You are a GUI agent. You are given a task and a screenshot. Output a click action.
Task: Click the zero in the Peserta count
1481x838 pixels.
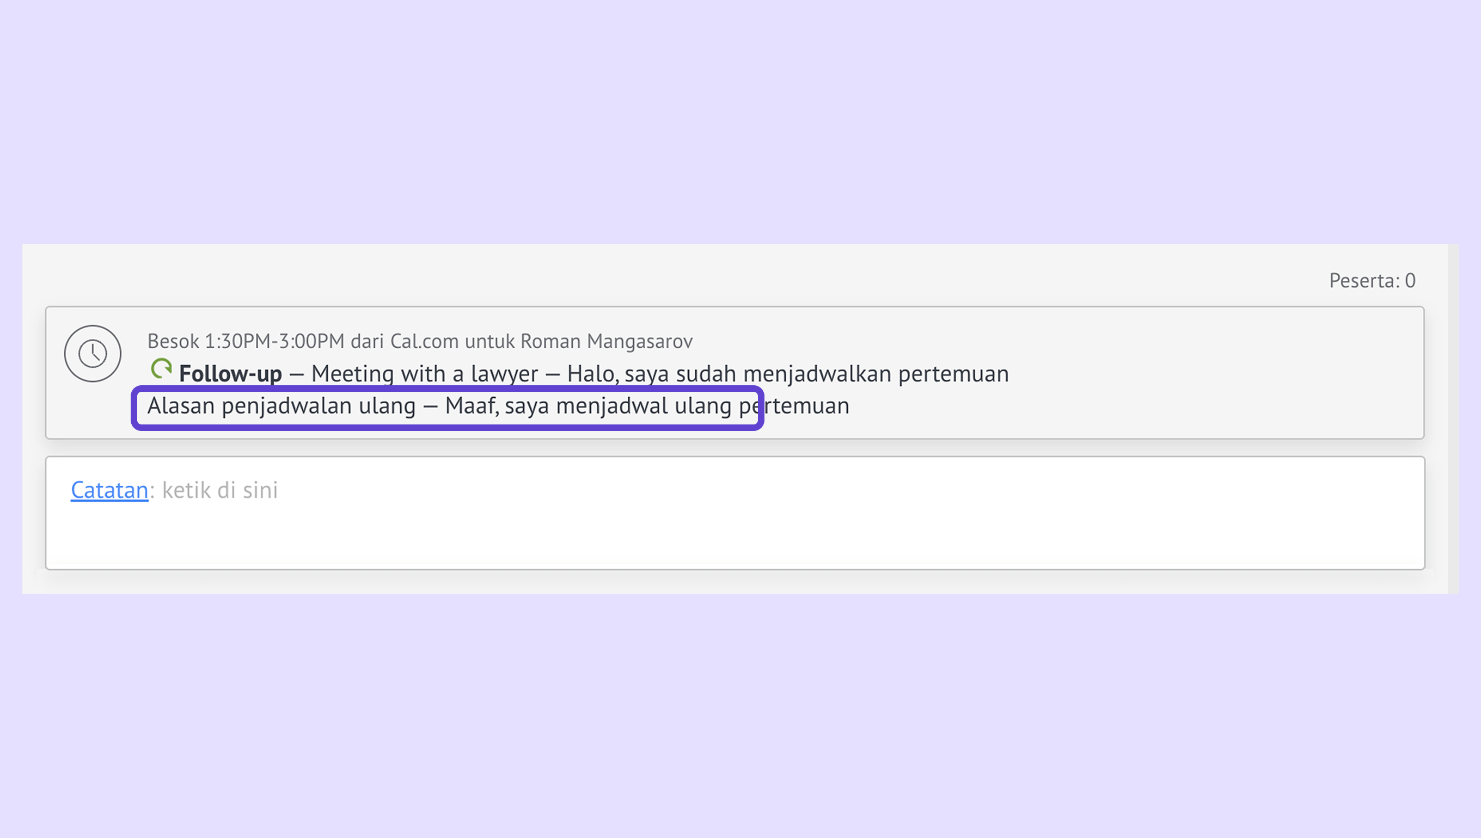tap(1410, 280)
